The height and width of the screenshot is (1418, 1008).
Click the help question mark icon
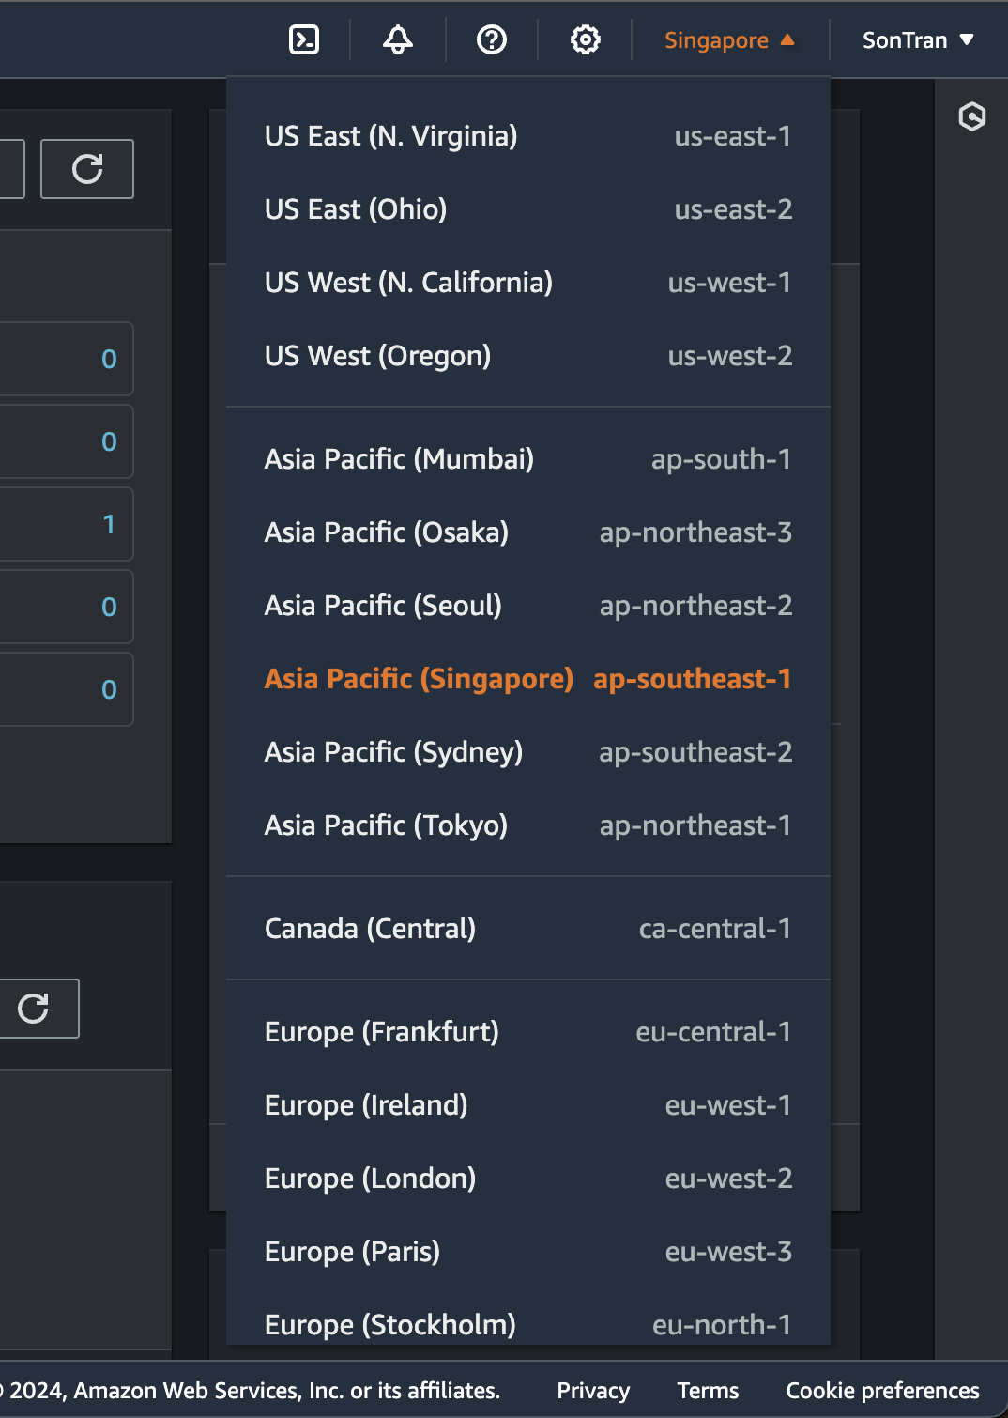point(492,39)
